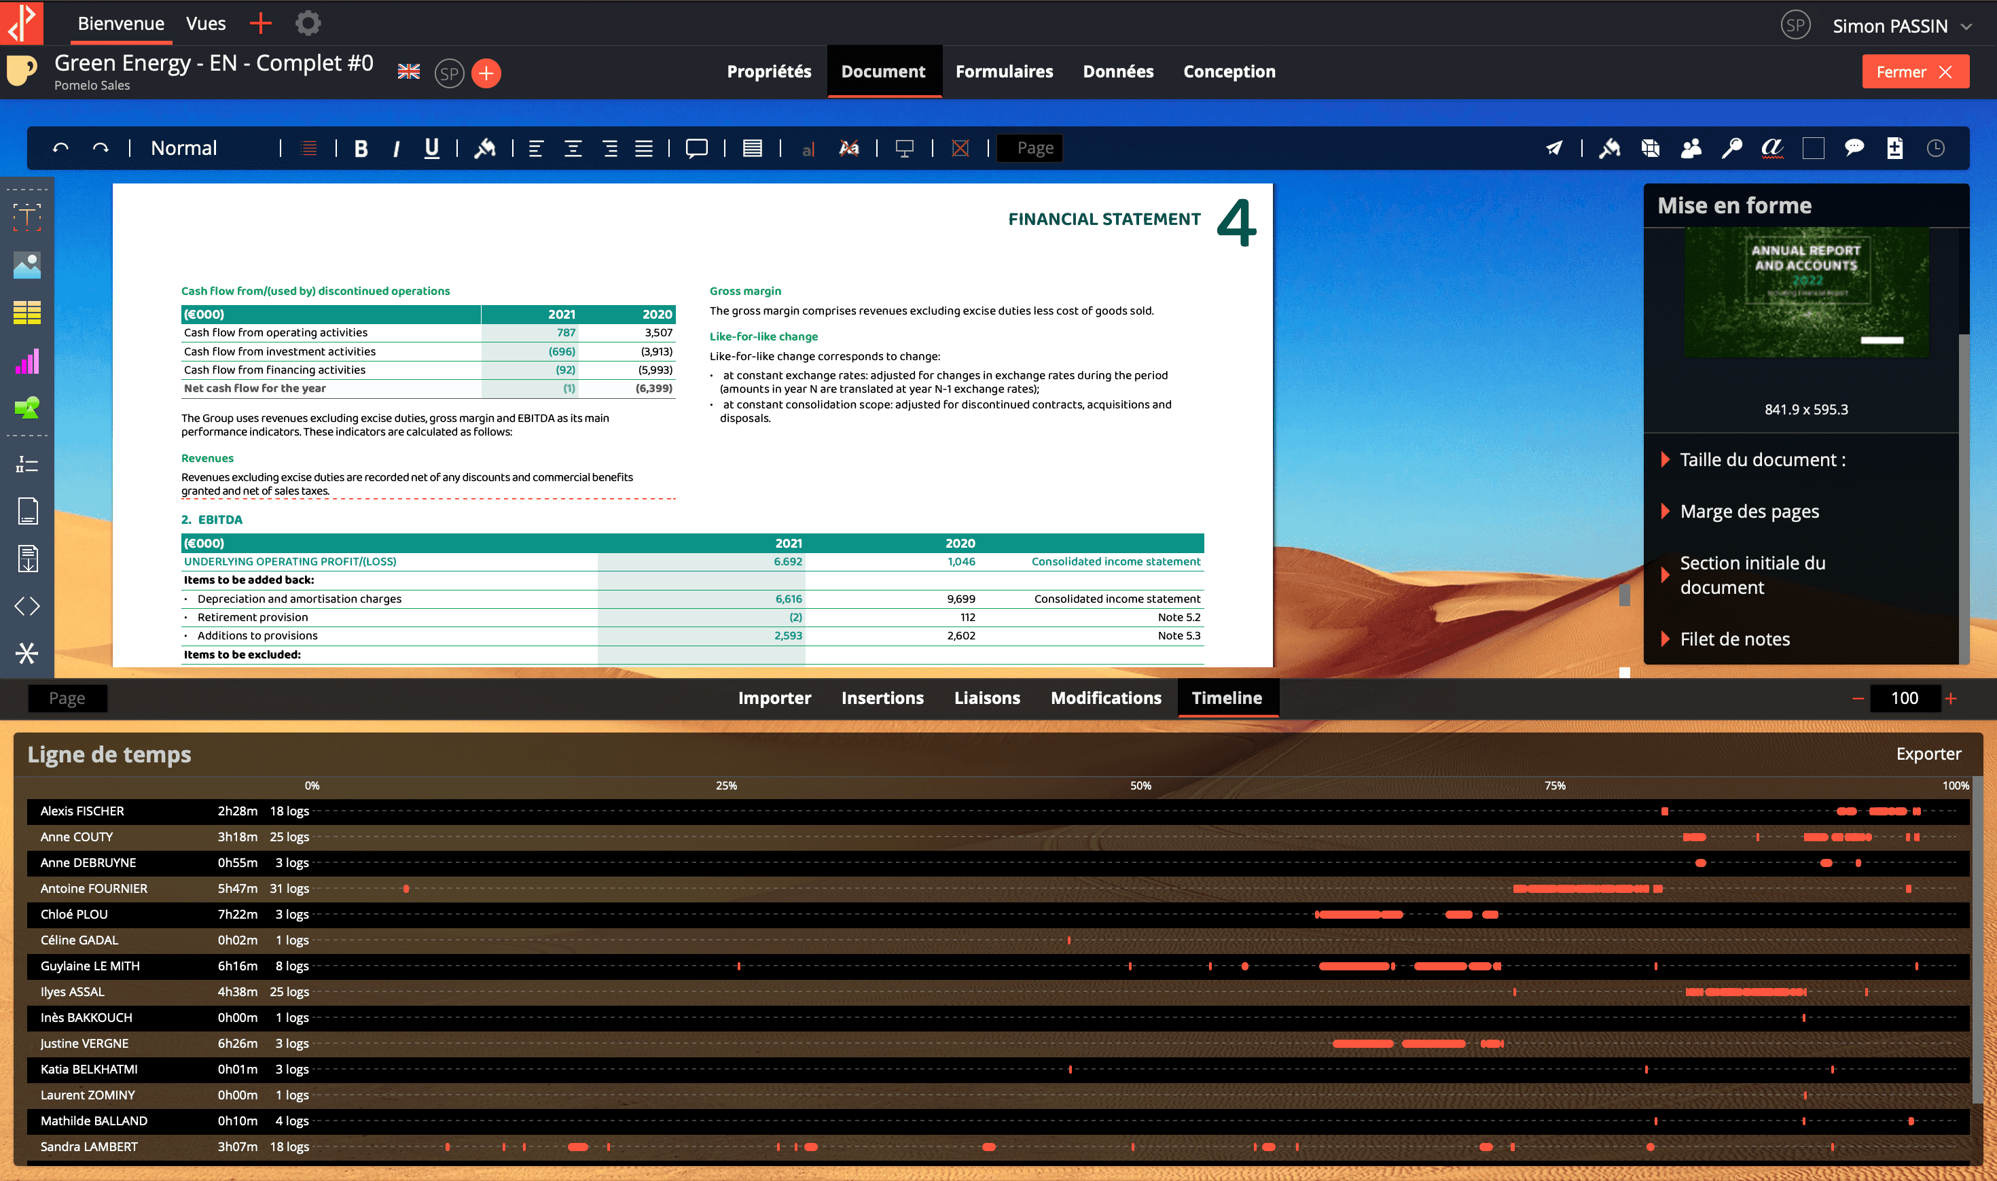The width and height of the screenshot is (1997, 1181).
Task: Click Exporter in the timeline panel
Action: [1928, 754]
